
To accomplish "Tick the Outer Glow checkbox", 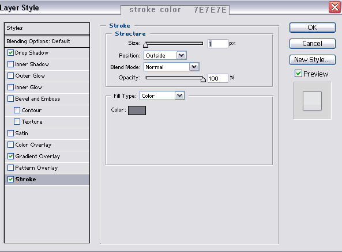I will click(x=10, y=76).
